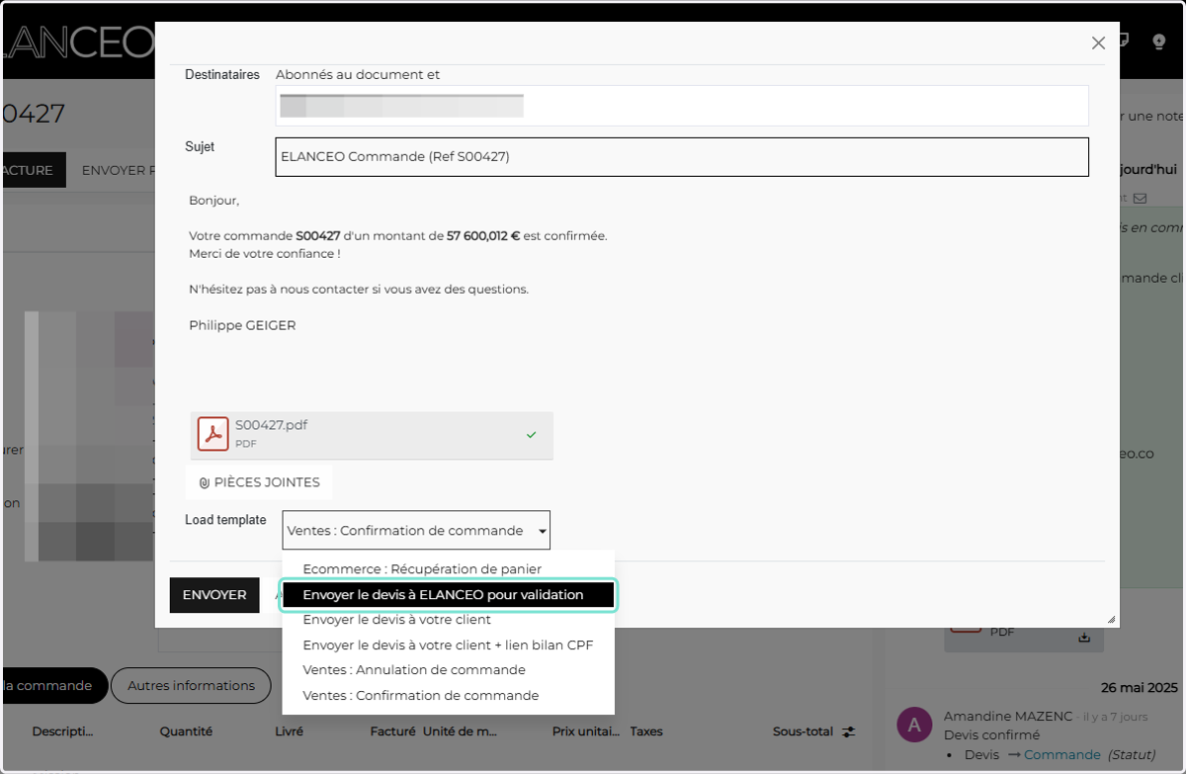
Task: Click the envelope icon in chatter panel
Action: (x=1140, y=198)
